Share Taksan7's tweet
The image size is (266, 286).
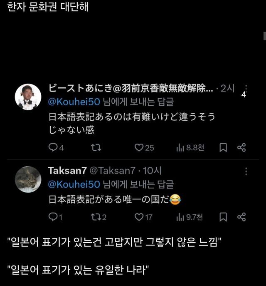[x=241, y=217]
